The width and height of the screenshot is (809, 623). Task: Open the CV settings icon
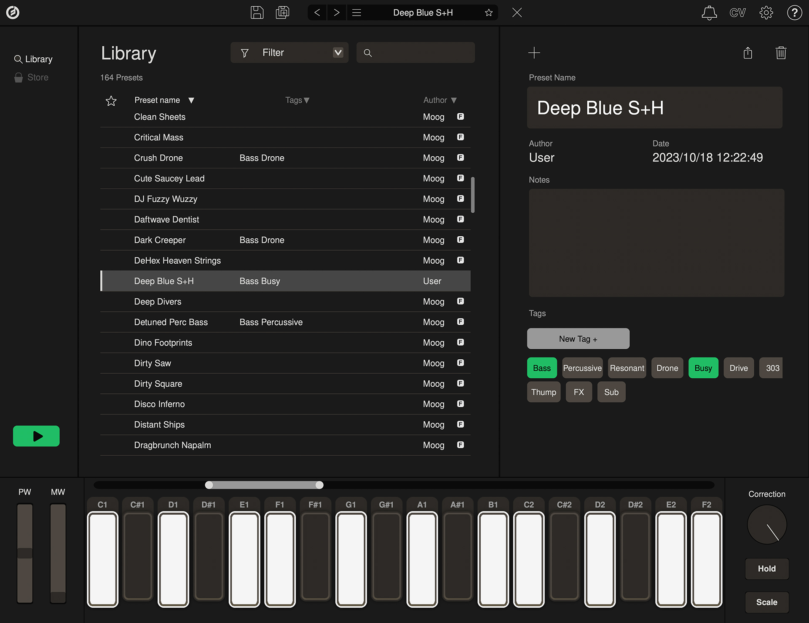(x=737, y=13)
